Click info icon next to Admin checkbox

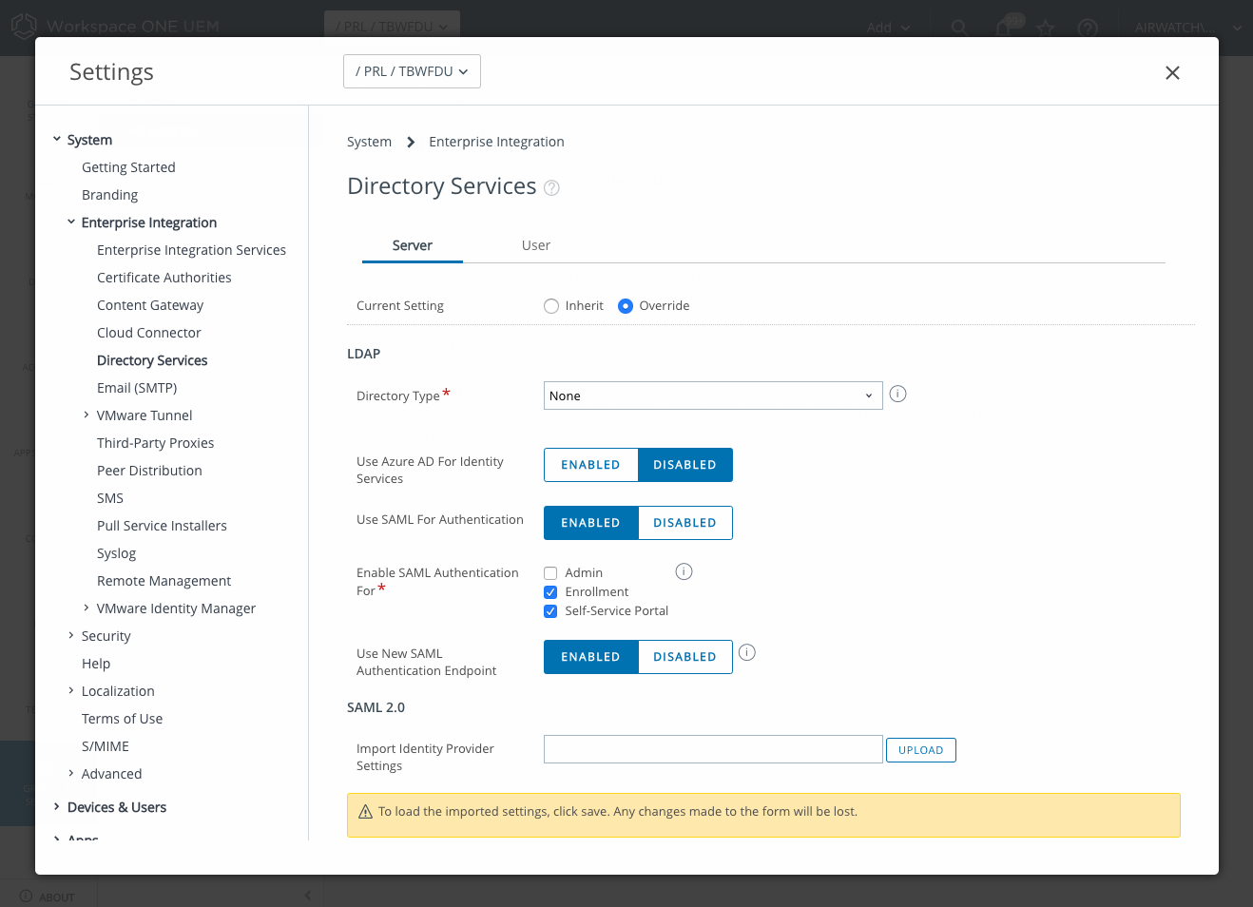[x=684, y=571]
